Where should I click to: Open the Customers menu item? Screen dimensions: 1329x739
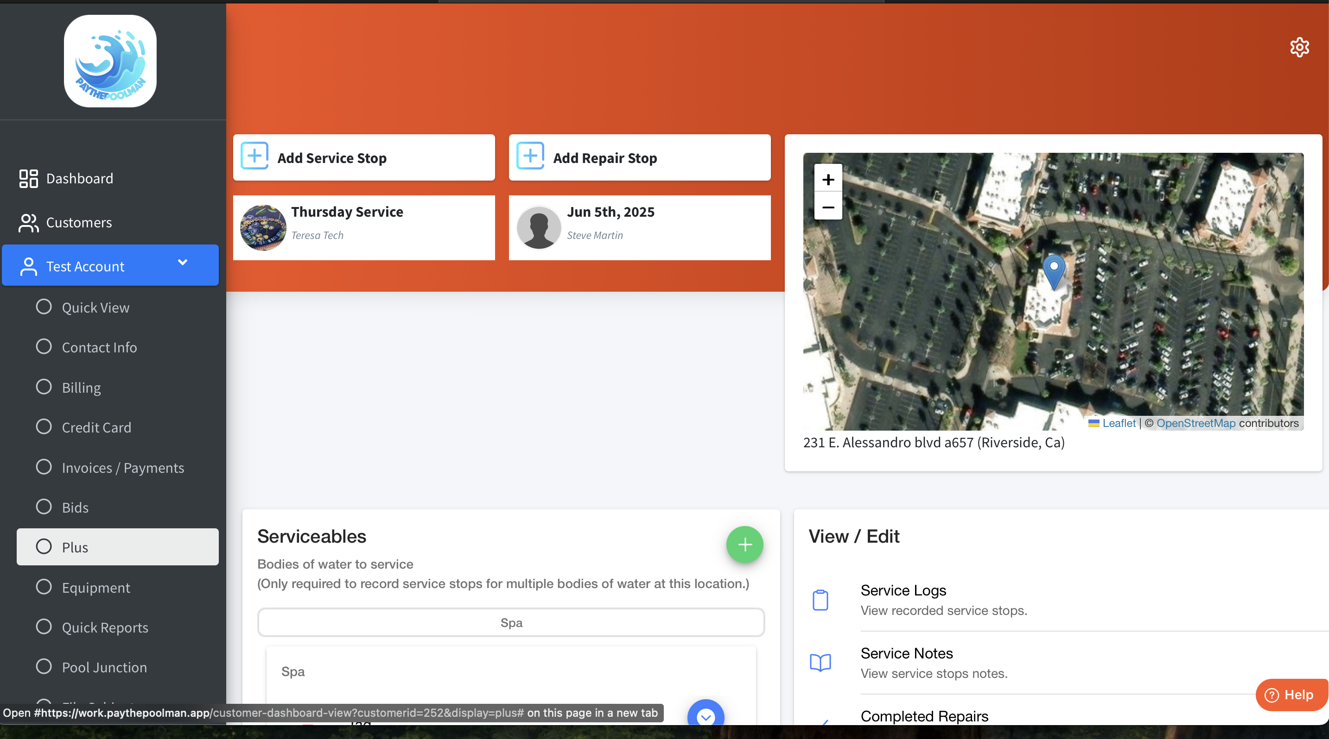coord(110,223)
